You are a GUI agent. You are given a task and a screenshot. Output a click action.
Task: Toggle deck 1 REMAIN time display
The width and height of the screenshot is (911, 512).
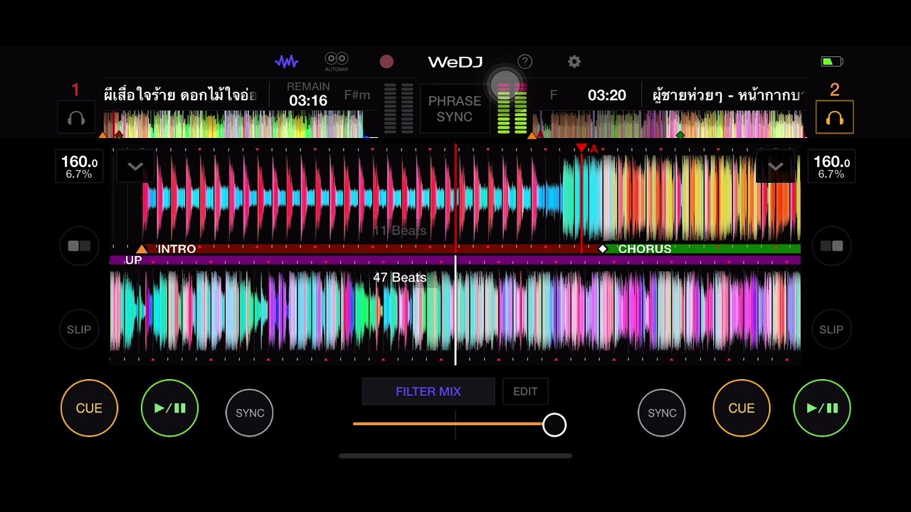coord(308,95)
